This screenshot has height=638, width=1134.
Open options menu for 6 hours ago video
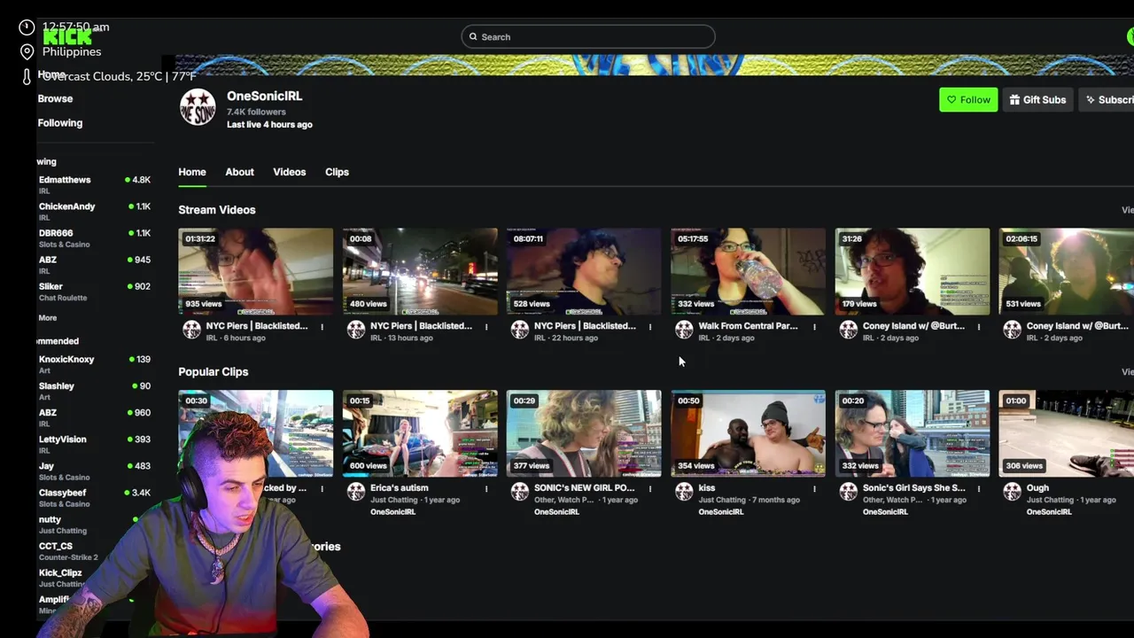[322, 327]
